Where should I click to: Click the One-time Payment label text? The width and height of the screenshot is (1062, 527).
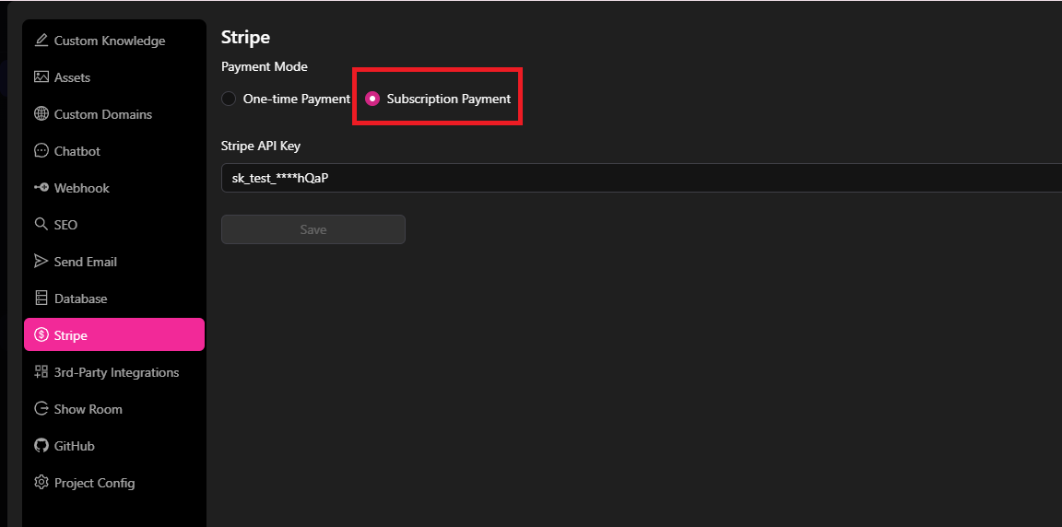coord(296,99)
